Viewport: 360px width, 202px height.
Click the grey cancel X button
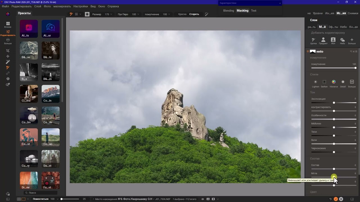click(x=341, y=199)
